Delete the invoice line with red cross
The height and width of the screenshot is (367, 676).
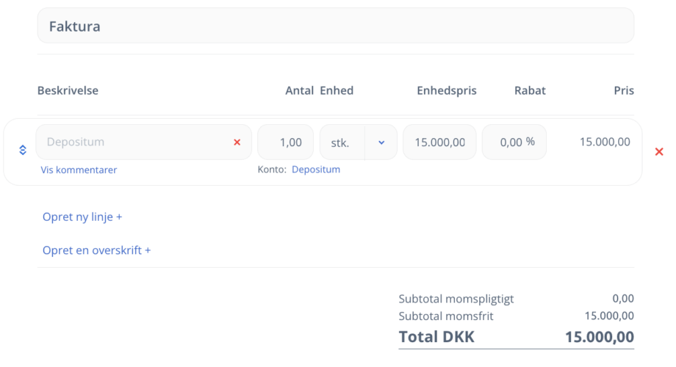pos(658,151)
